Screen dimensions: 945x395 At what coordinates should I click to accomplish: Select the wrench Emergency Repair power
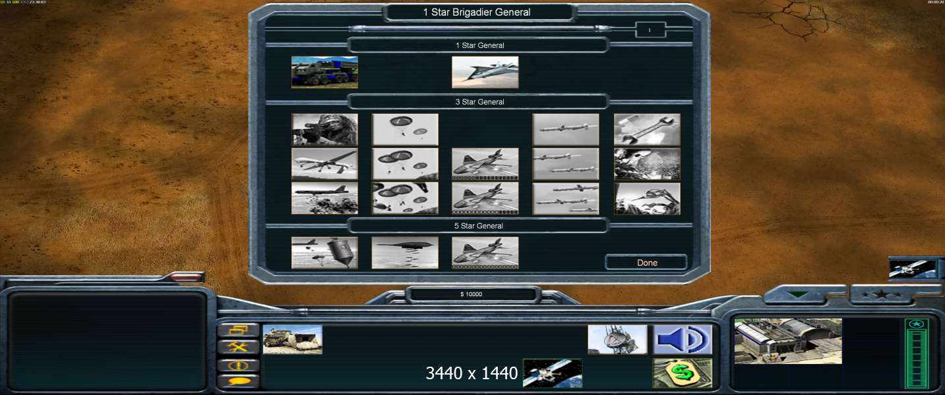(x=647, y=130)
